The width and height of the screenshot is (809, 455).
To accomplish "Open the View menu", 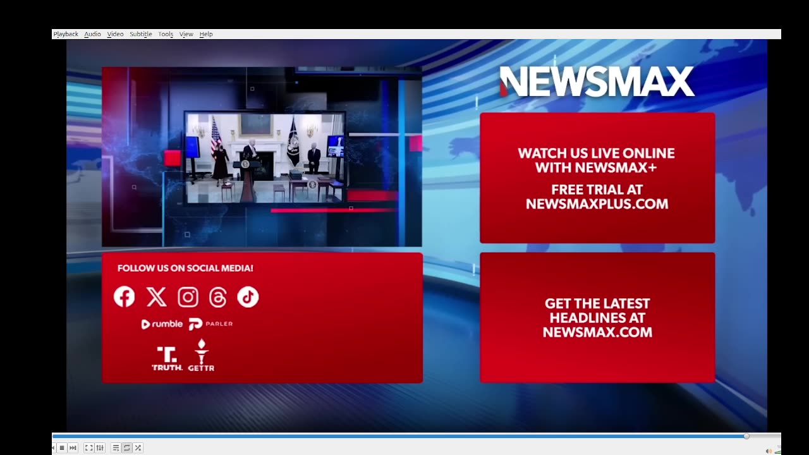I will click(186, 34).
